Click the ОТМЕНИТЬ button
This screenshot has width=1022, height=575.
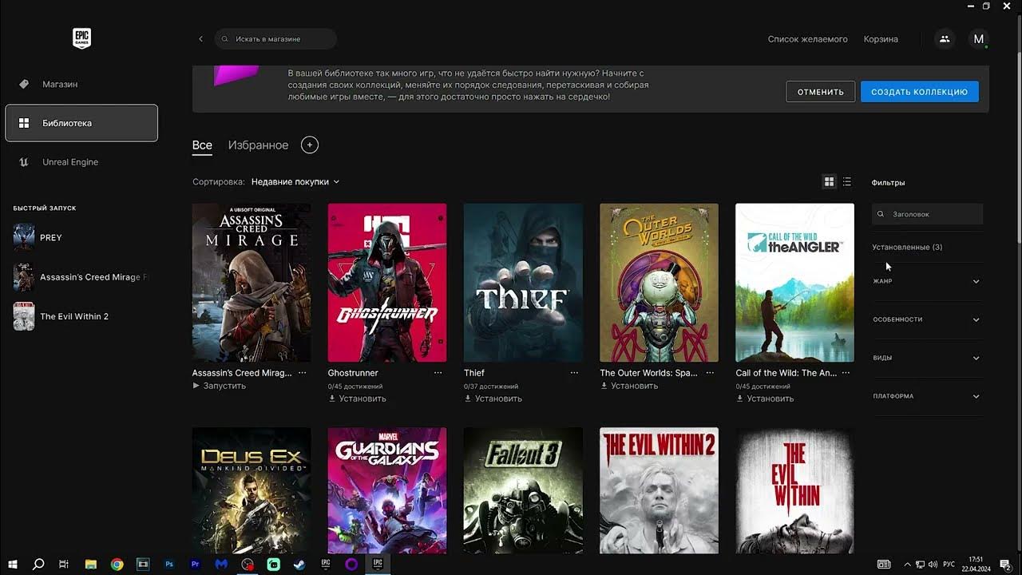tap(821, 92)
